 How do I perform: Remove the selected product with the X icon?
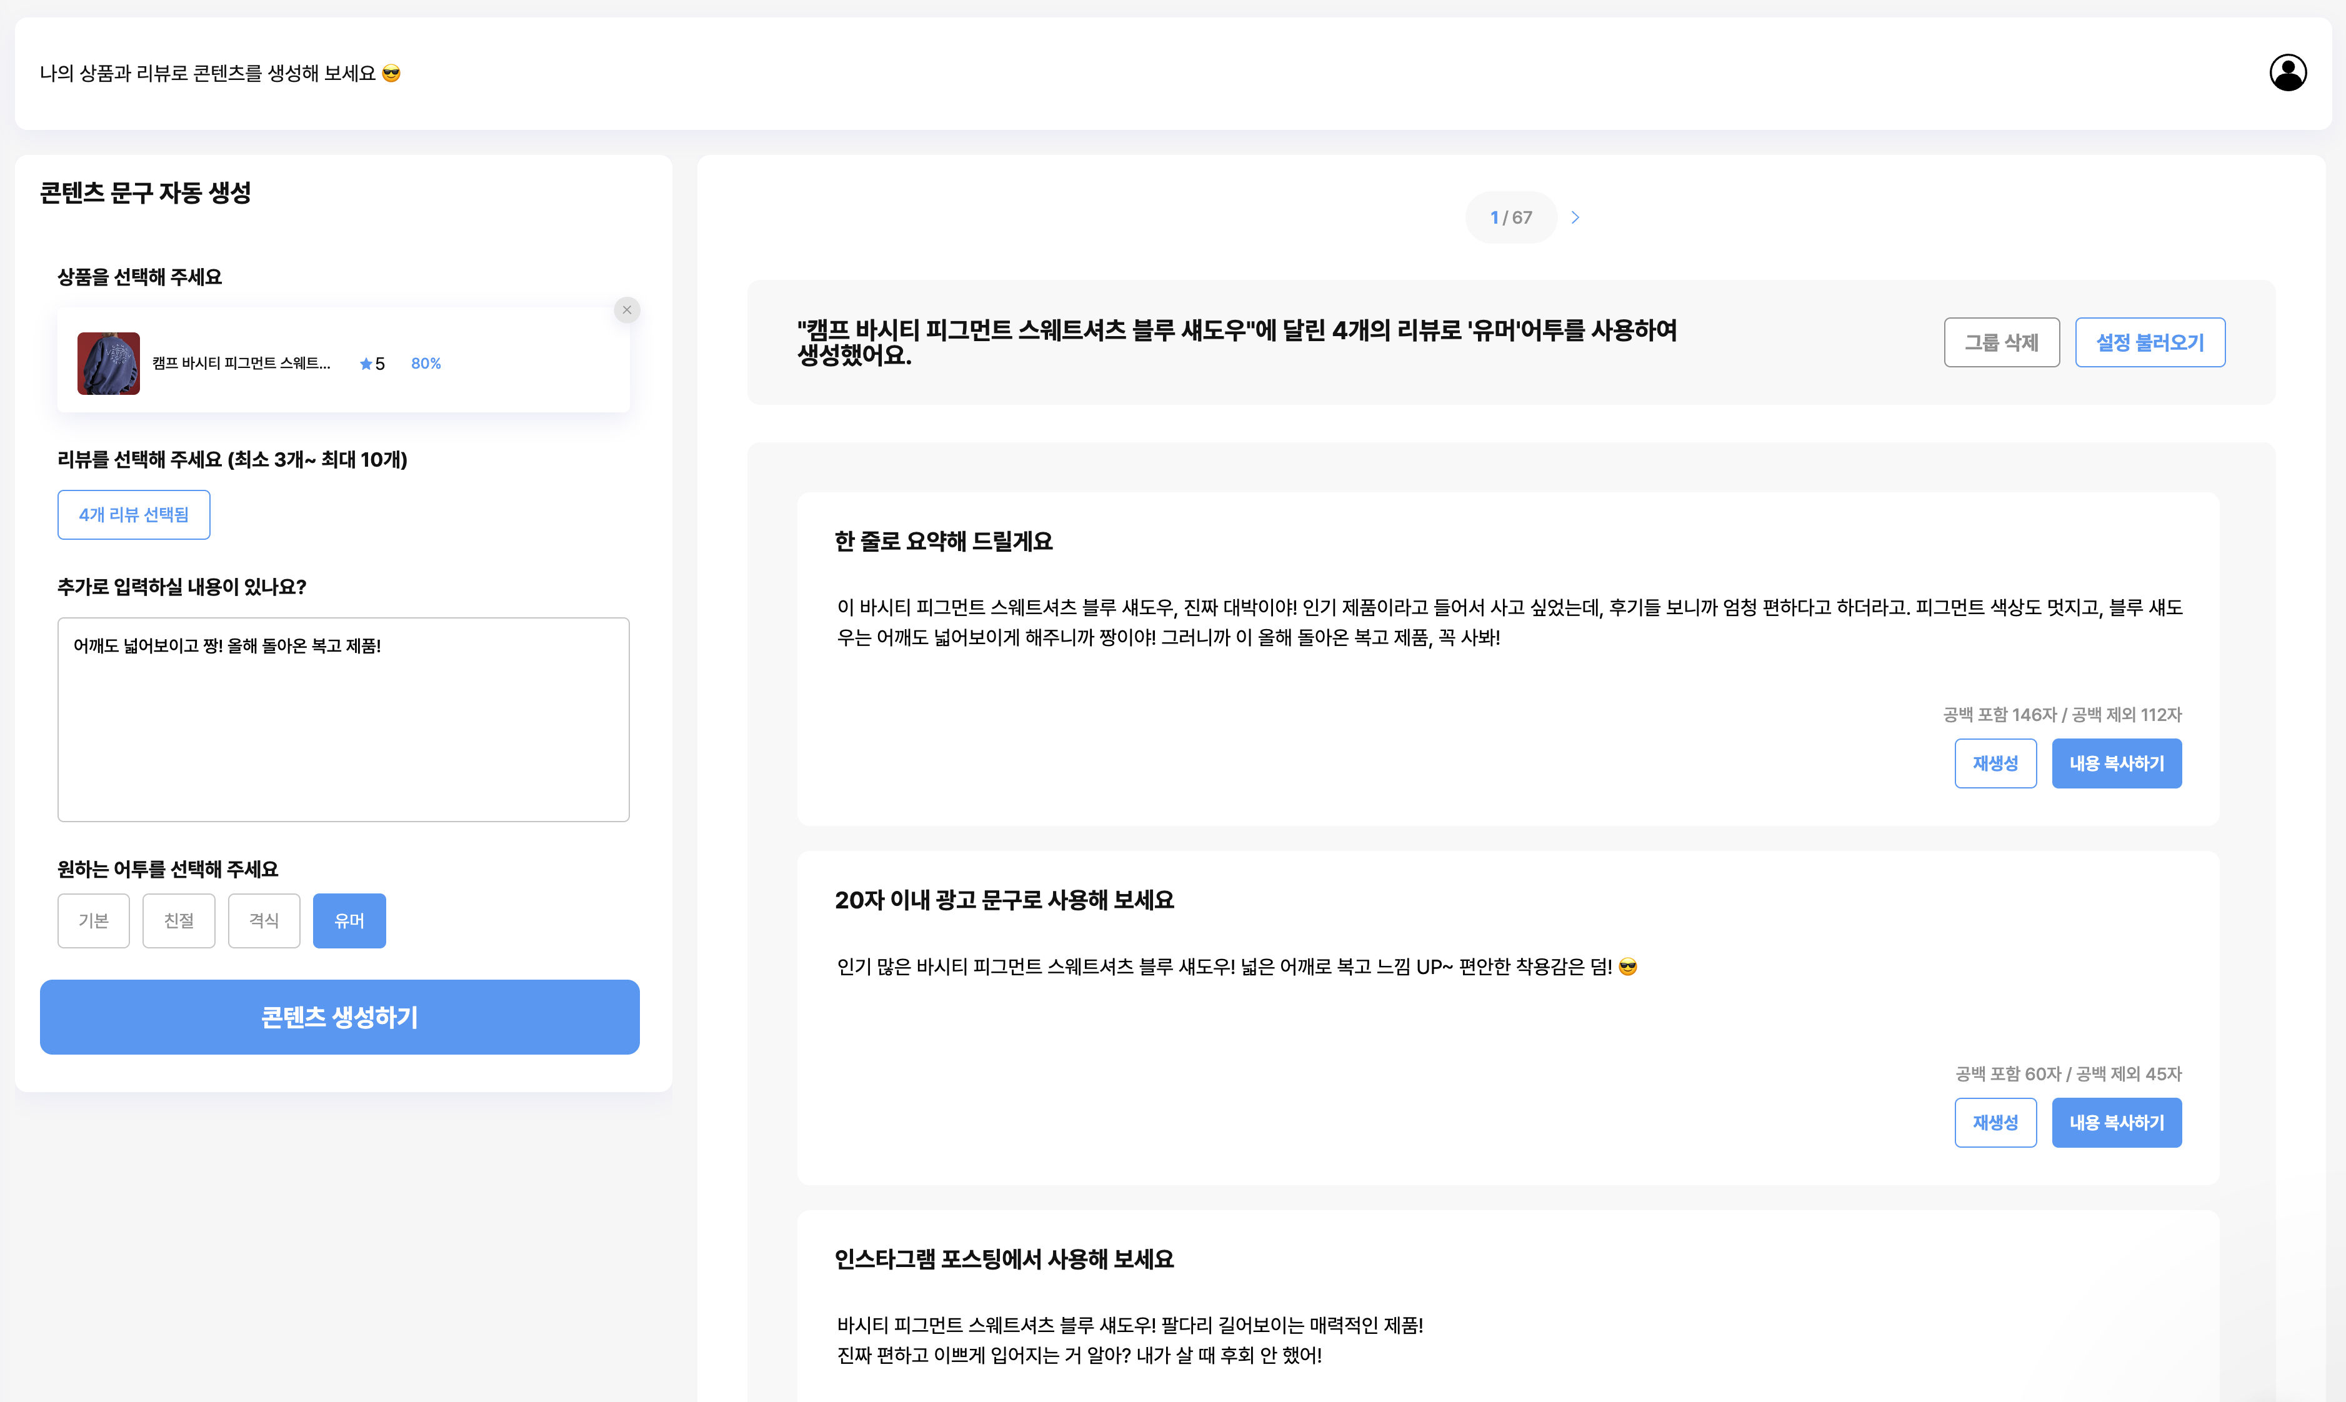[626, 310]
